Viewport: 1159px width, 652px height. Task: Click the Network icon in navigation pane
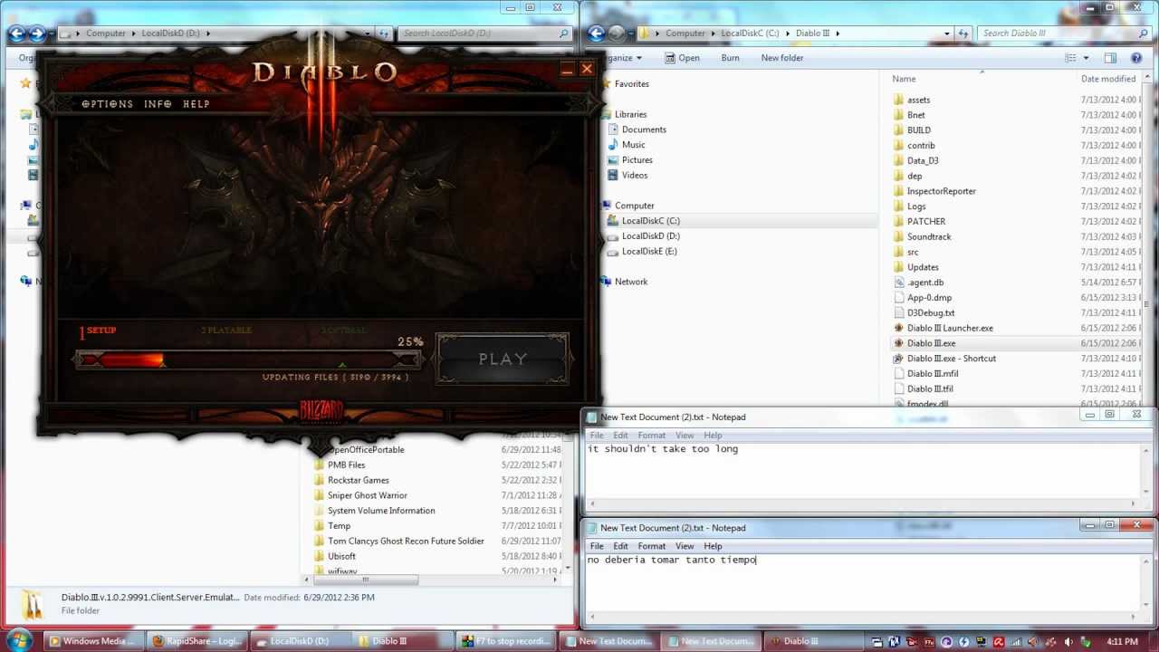(606, 282)
